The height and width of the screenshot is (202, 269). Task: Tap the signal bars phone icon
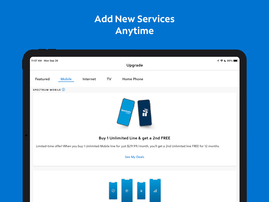pos(155,190)
